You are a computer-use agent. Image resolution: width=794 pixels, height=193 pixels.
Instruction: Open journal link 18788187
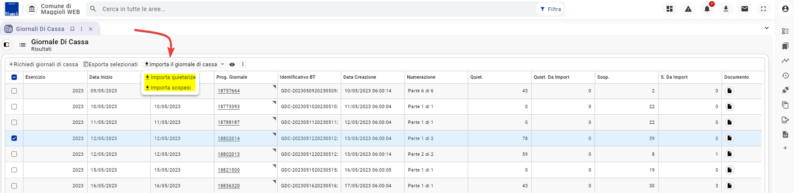[x=229, y=122]
